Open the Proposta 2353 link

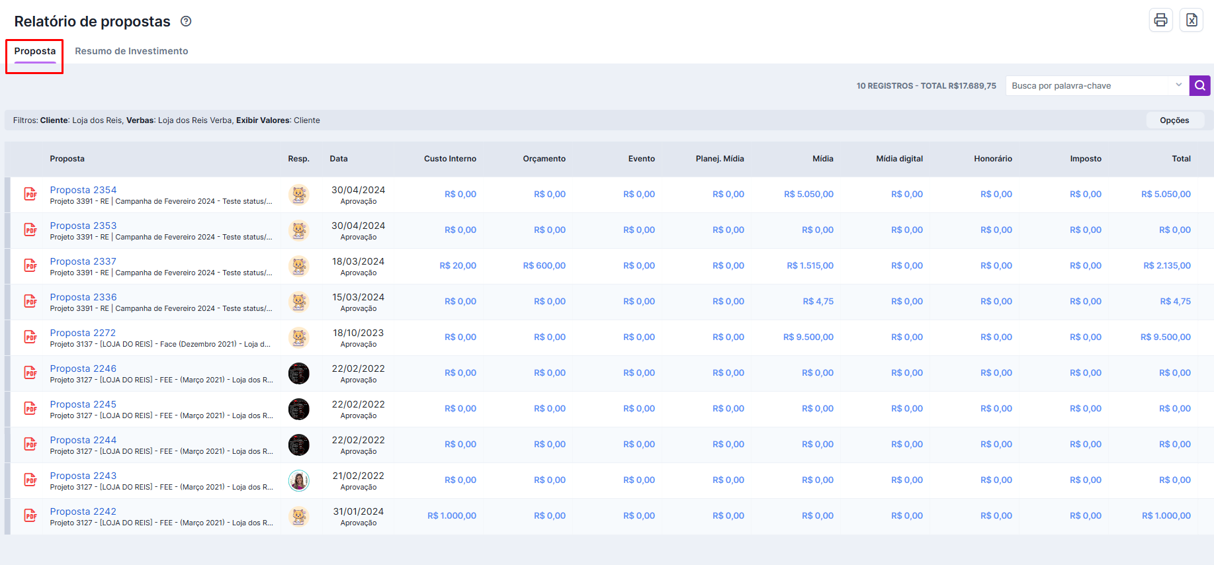pyautogui.click(x=83, y=226)
